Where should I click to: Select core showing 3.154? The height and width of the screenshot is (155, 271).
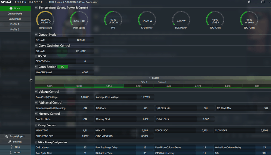point(109,86)
